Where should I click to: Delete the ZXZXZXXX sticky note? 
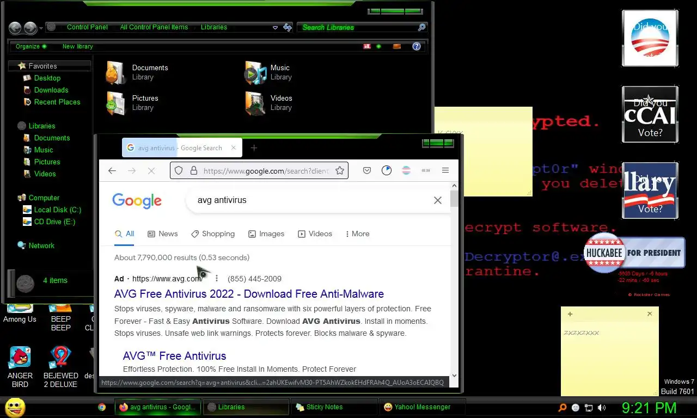click(650, 314)
